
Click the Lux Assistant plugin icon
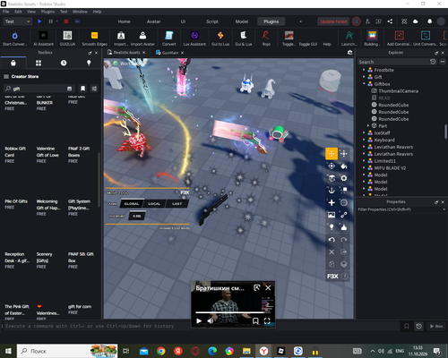tap(194, 38)
